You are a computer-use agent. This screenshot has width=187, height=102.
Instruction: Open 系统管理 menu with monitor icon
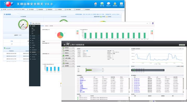[87, 9]
